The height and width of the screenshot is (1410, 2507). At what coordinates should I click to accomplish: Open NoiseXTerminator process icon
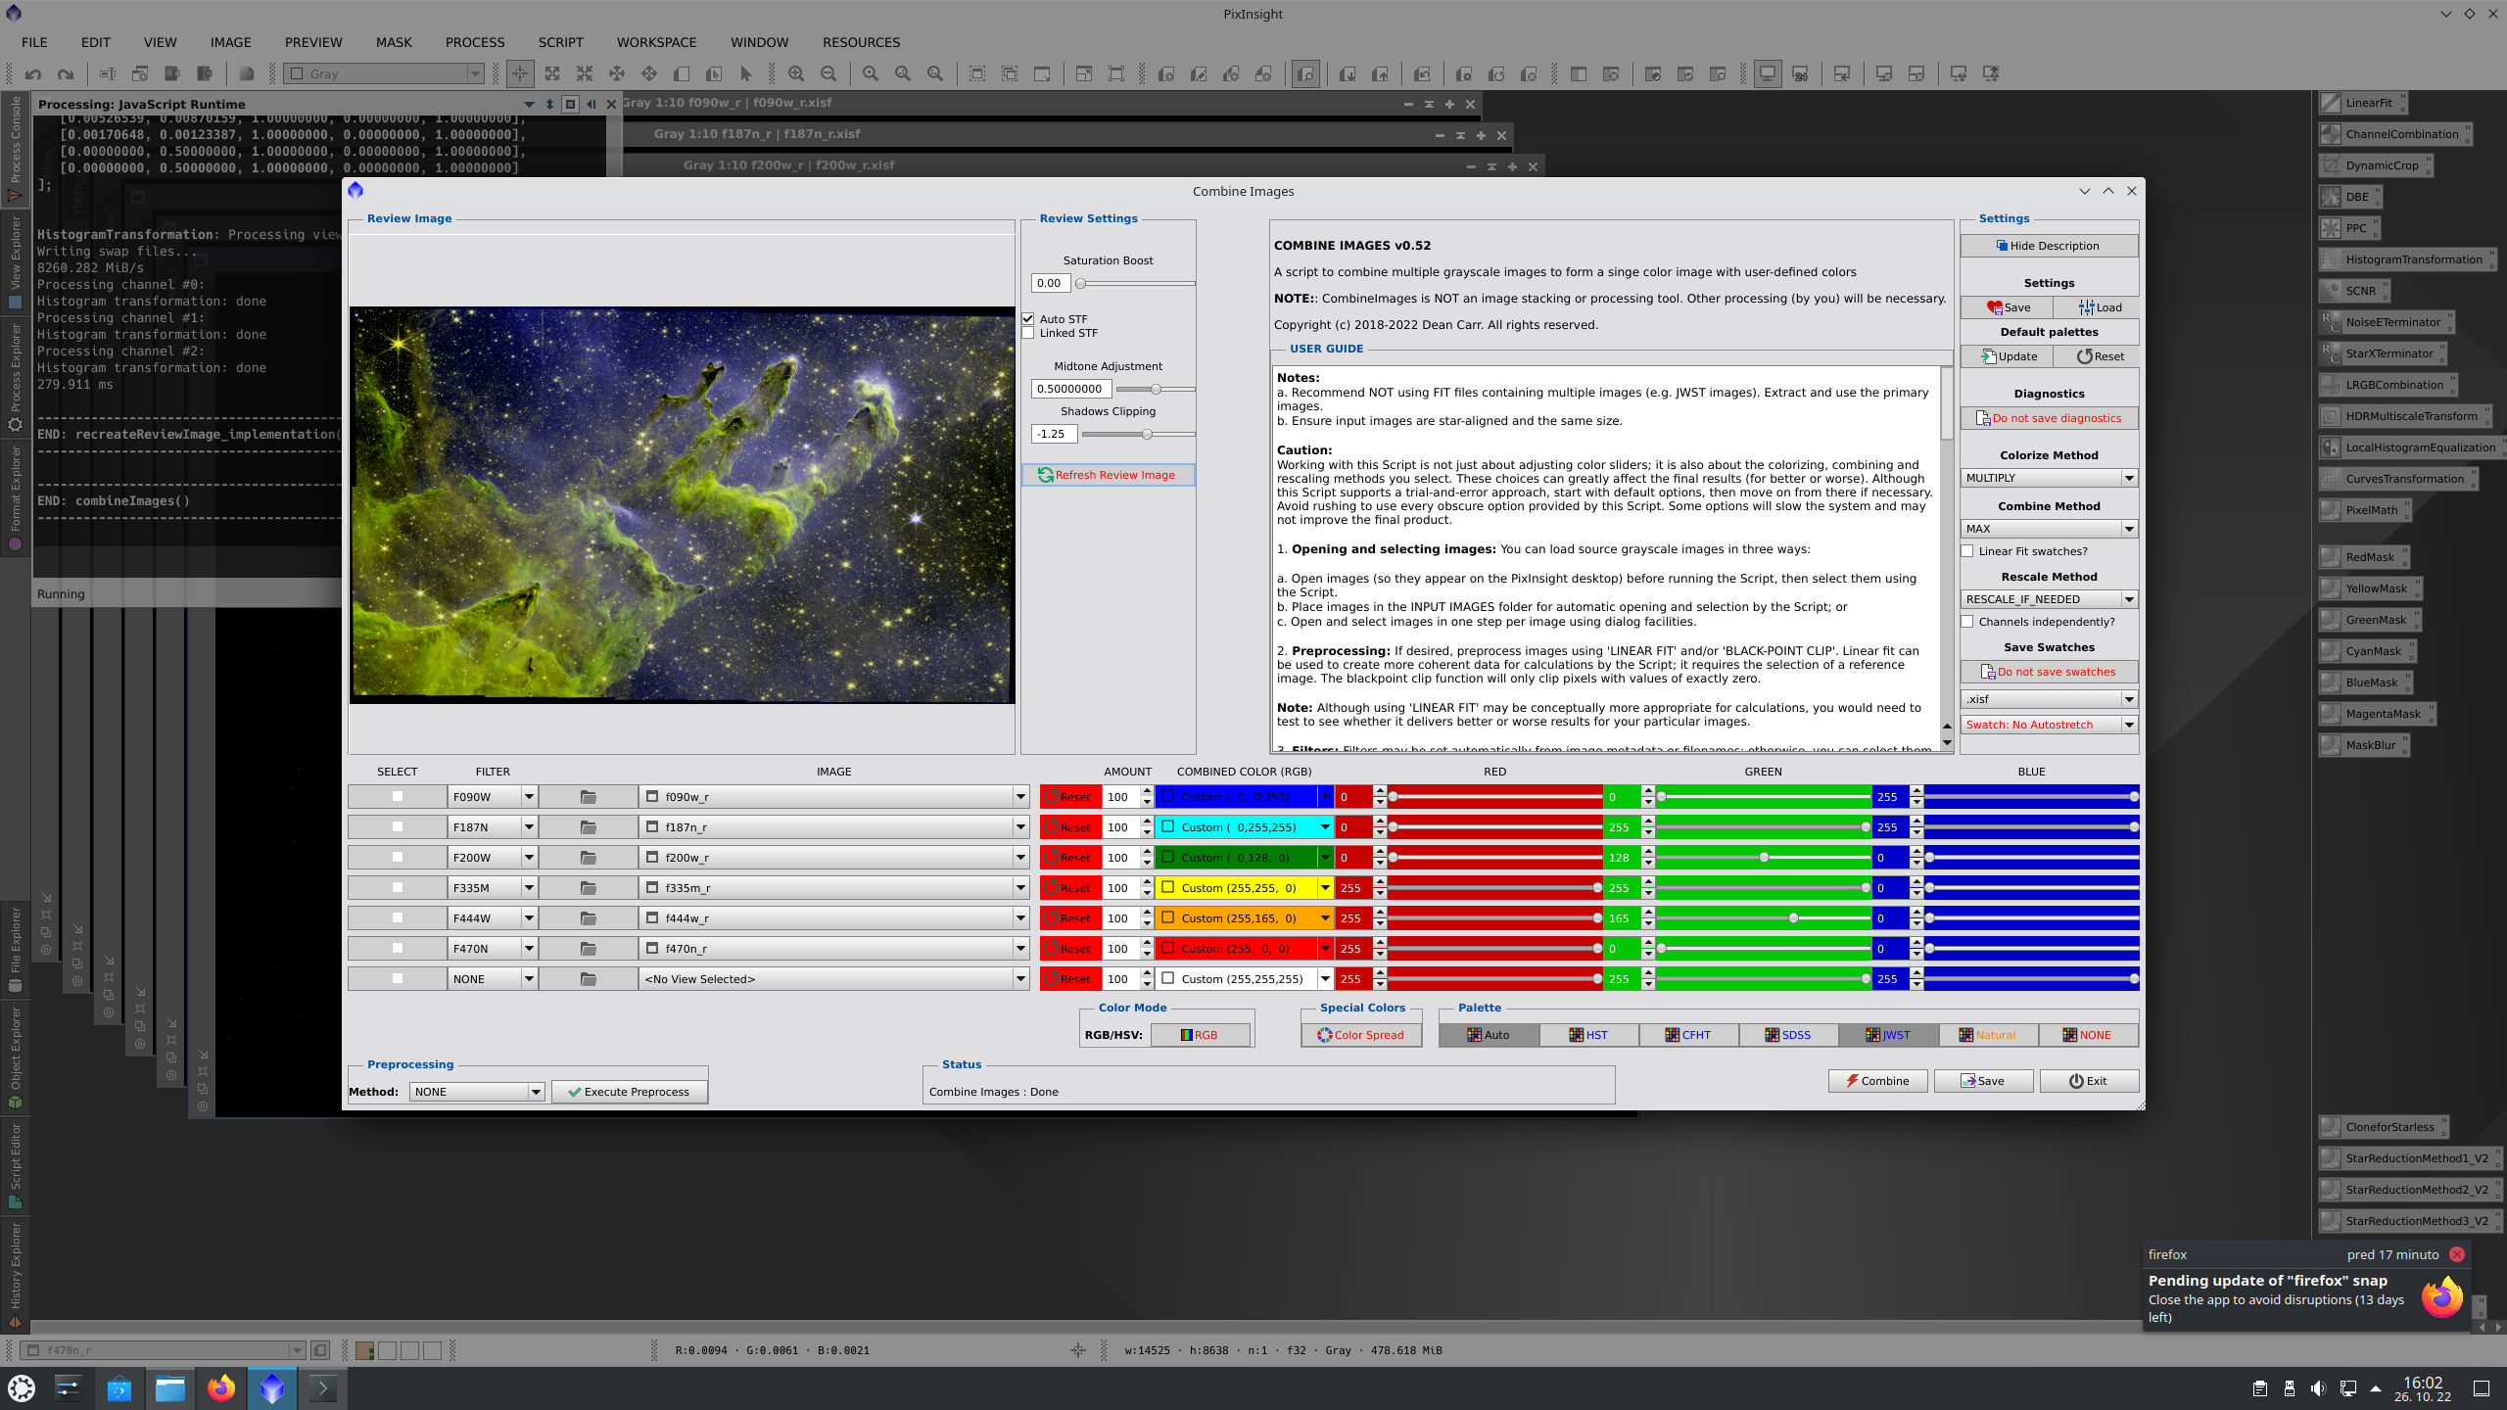(2386, 322)
